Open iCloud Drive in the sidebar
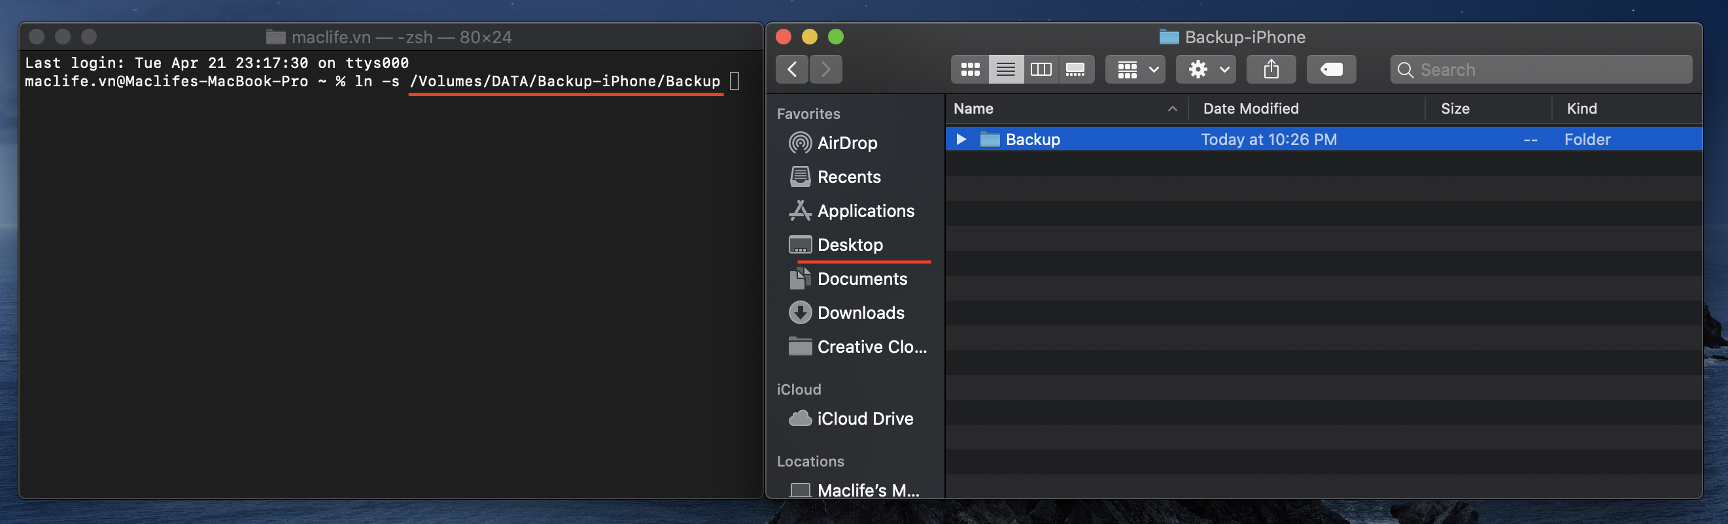Viewport: 1728px width, 524px height. click(865, 419)
